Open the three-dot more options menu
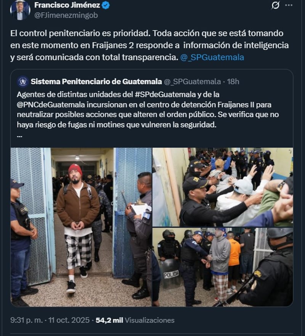305x336 pixels. 289,5
